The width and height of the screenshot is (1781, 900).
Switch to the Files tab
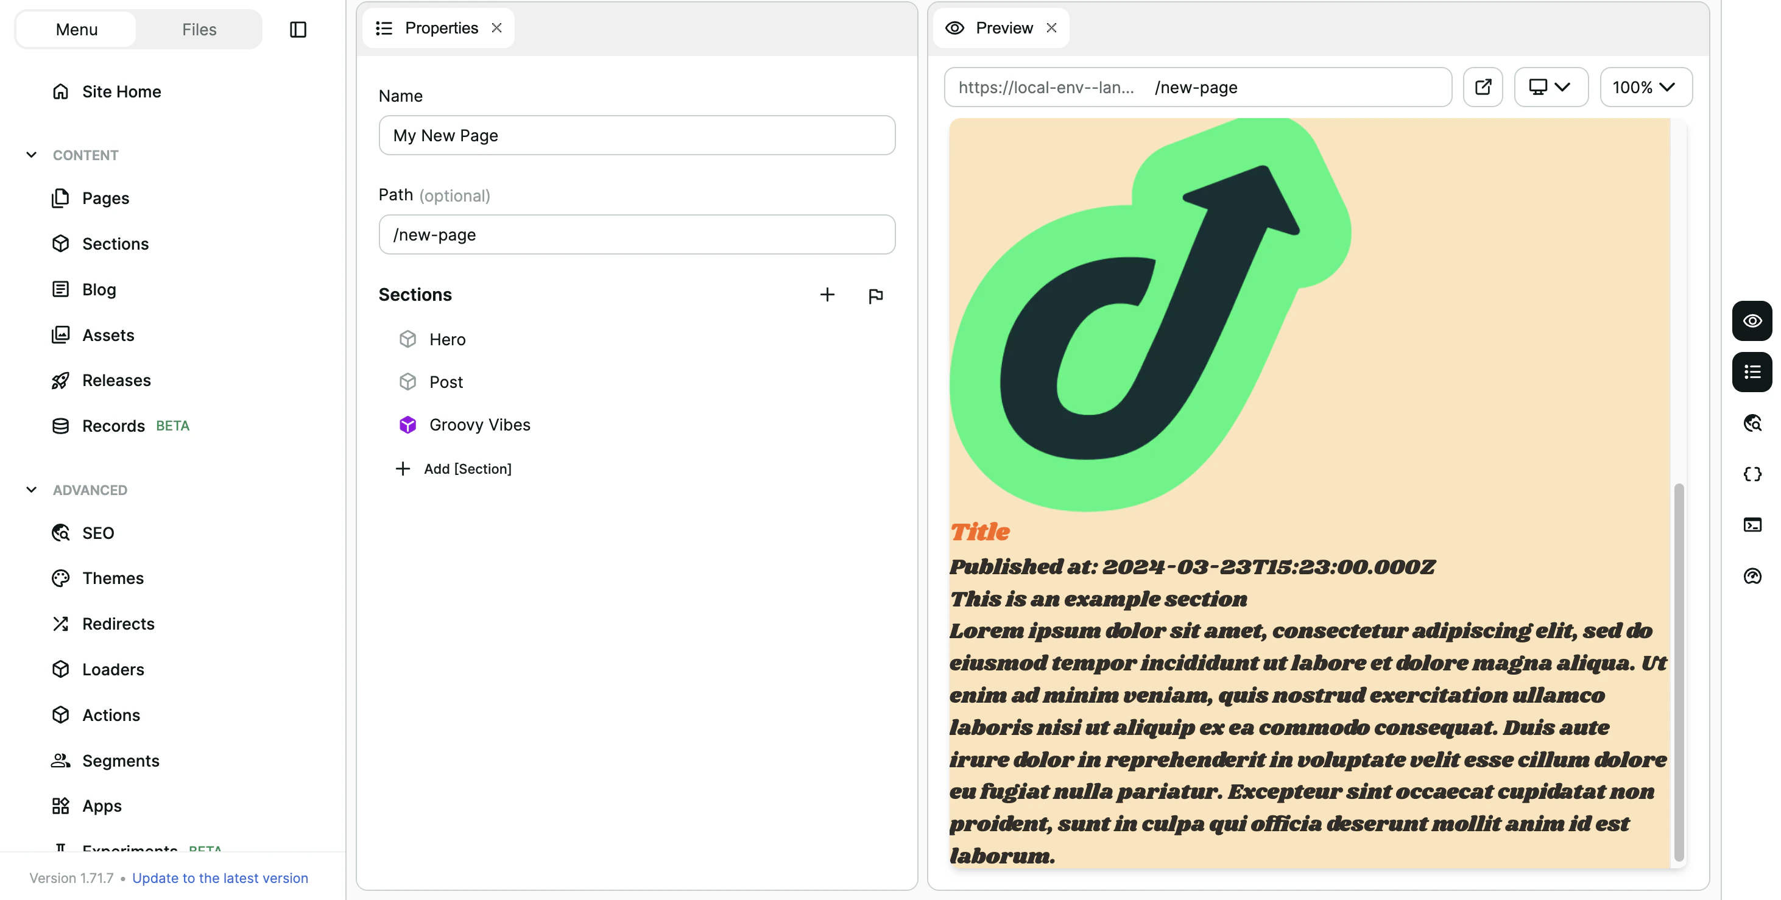(x=199, y=29)
